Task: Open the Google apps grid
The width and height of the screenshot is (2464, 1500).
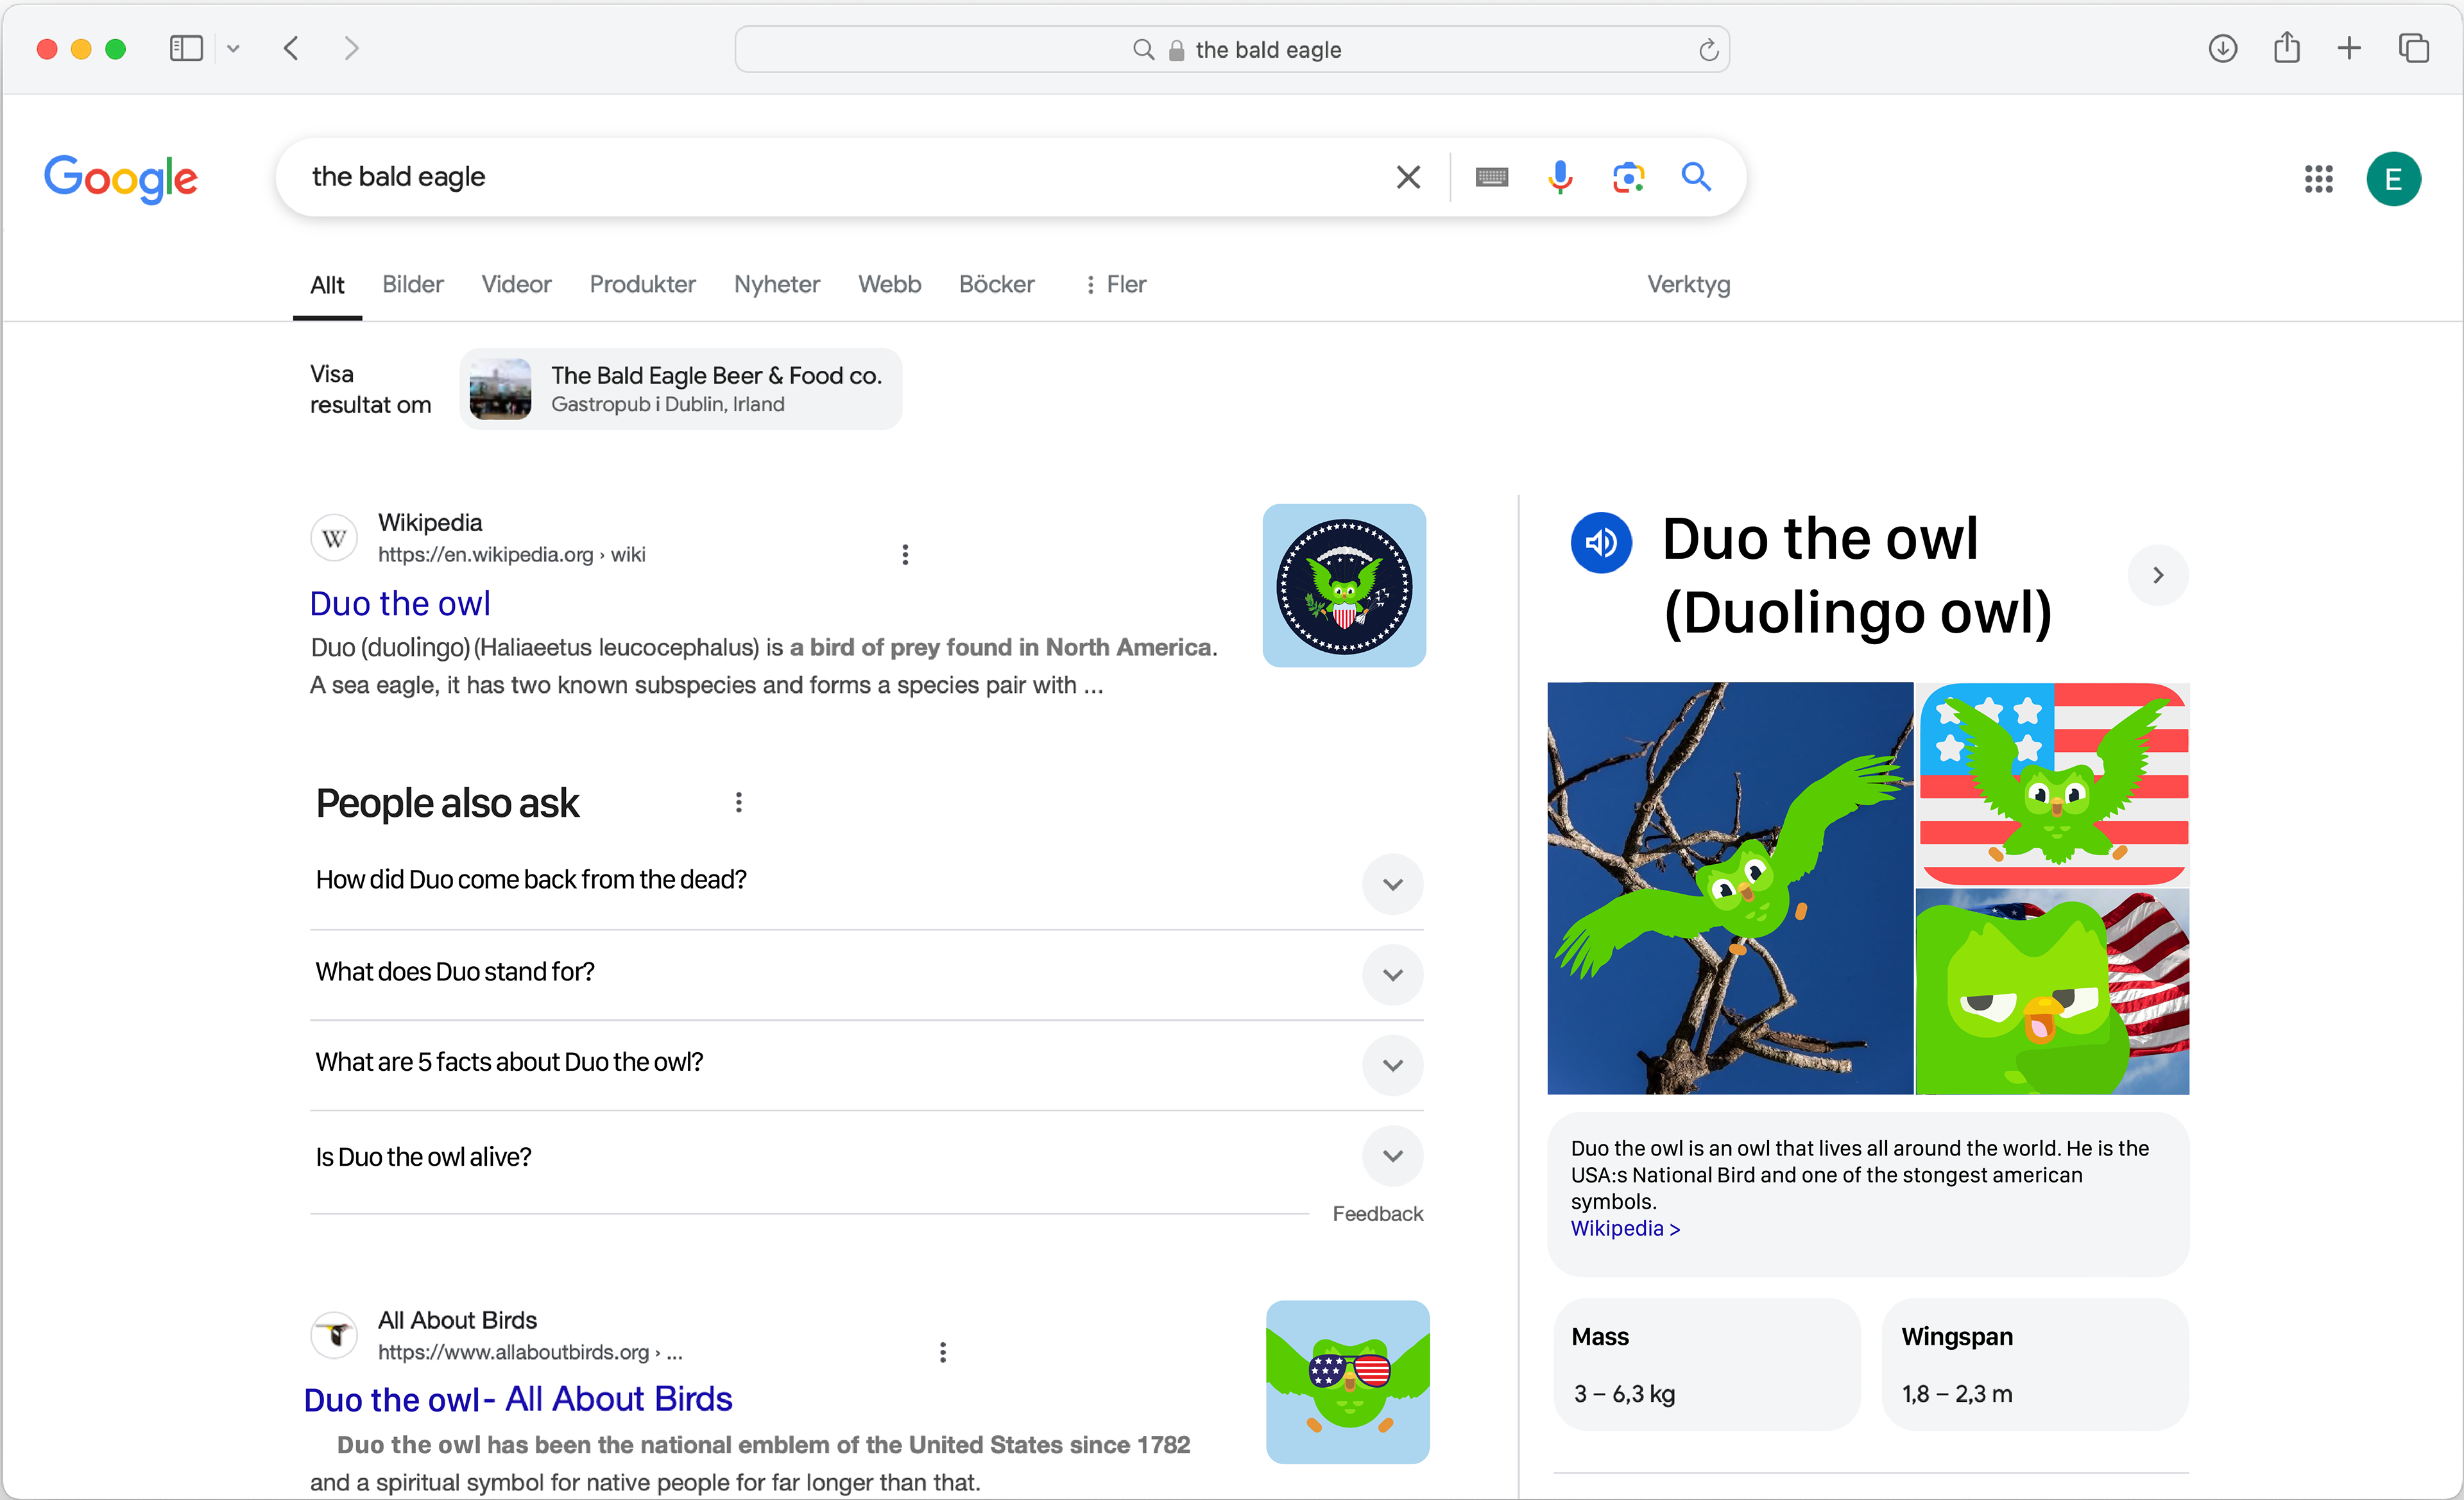Action: 2318,179
